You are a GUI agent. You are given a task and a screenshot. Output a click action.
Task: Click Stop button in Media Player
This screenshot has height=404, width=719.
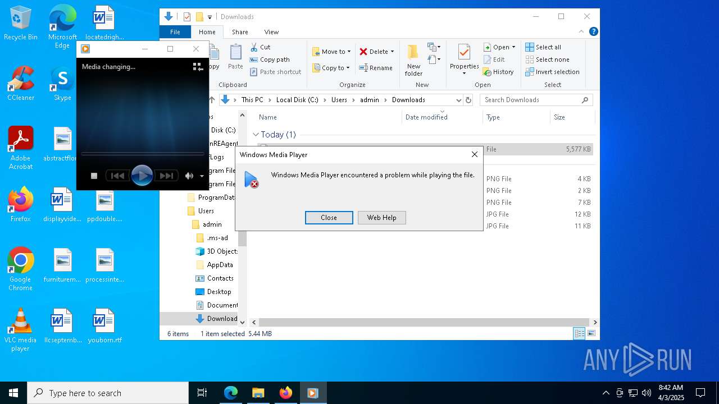(94, 176)
